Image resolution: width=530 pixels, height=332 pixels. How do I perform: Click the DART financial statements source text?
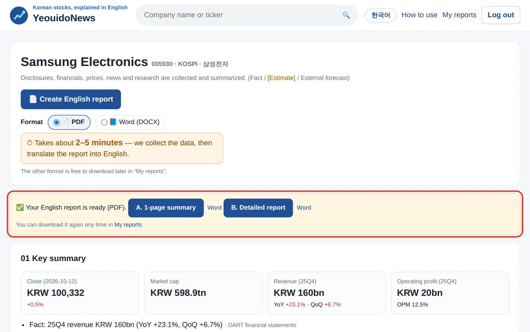[262, 325]
